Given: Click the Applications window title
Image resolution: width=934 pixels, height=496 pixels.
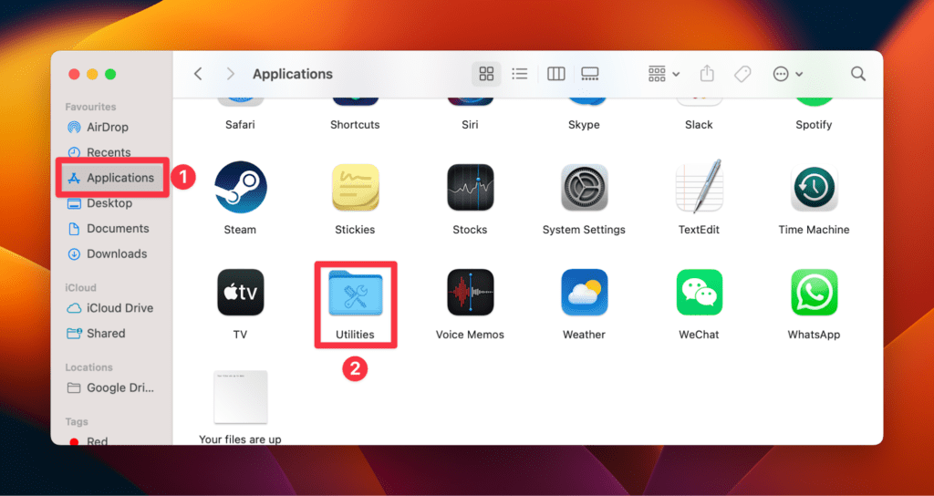Looking at the screenshot, I should point(293,74).
